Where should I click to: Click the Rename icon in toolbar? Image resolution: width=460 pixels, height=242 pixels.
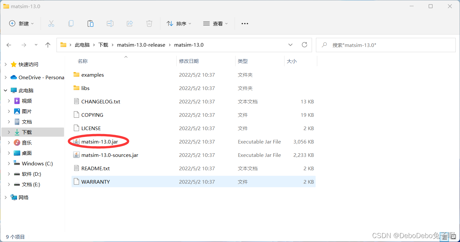coord(110,23)
